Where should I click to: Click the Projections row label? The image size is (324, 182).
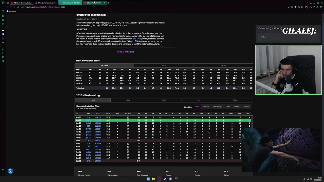tap(80, 88)
